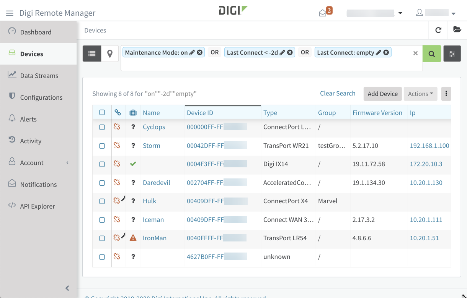
Task: Edit the Last Connect < -2d filter
Action: point(282,53)
